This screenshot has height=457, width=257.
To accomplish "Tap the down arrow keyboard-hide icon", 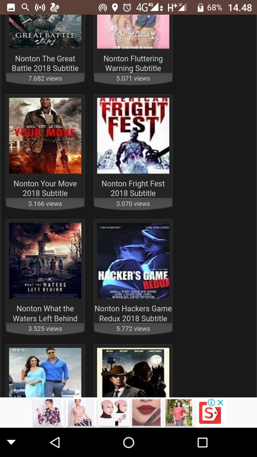I will 11,442.
